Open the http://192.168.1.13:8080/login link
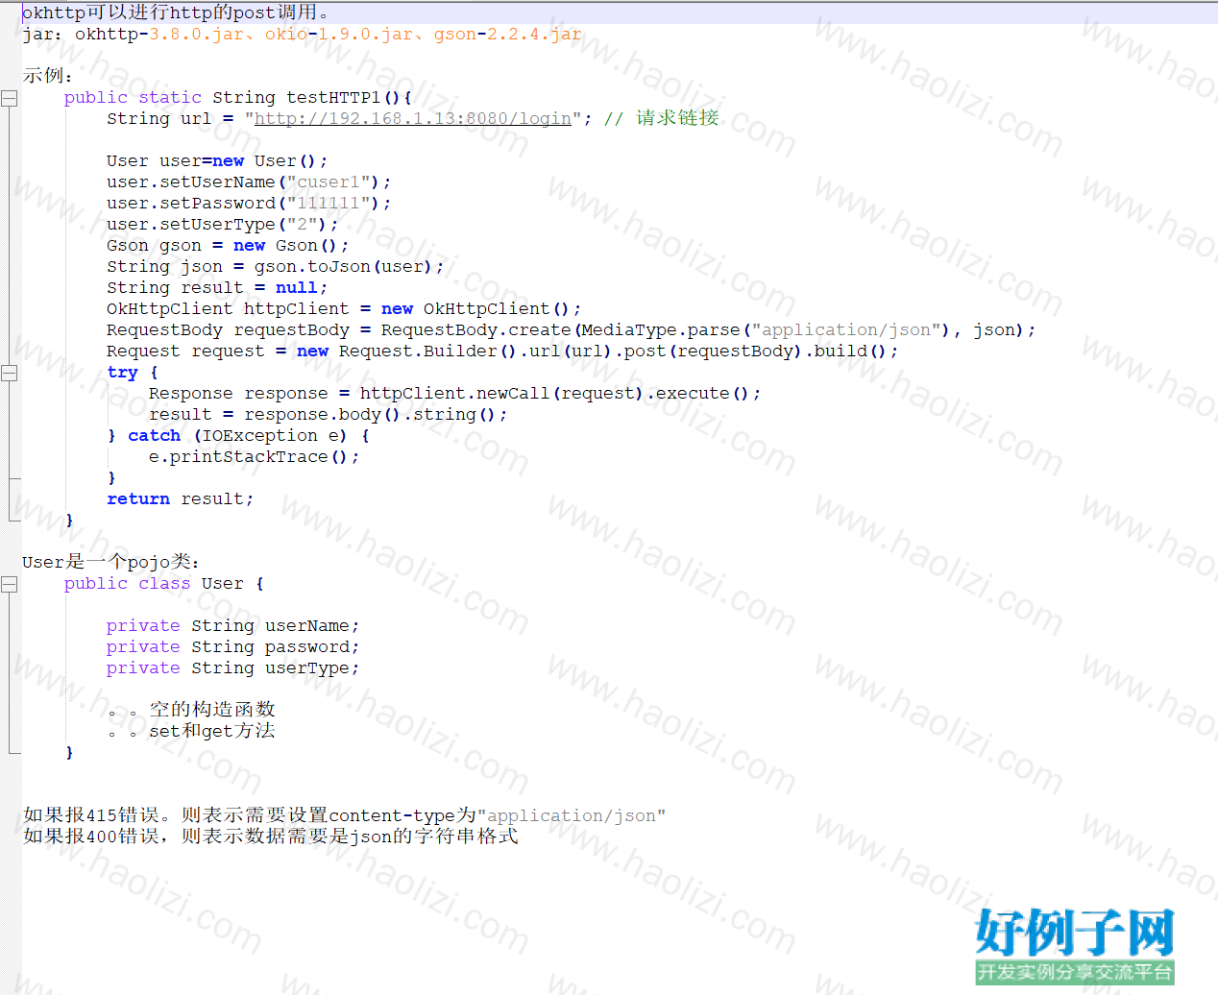This screenshot has height=995, width=1218. click(x=413, y=118)
